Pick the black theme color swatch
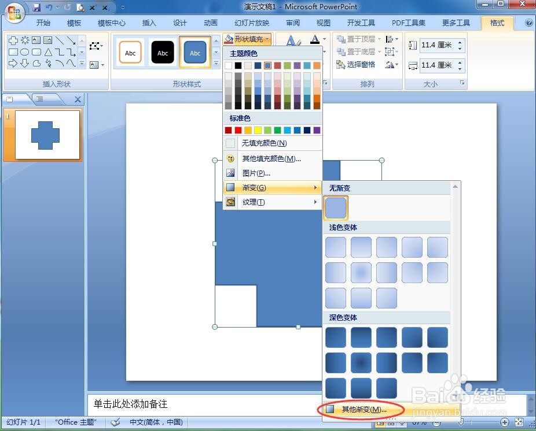536x431 pixels. pyautogui.click(x=238, y=65)
